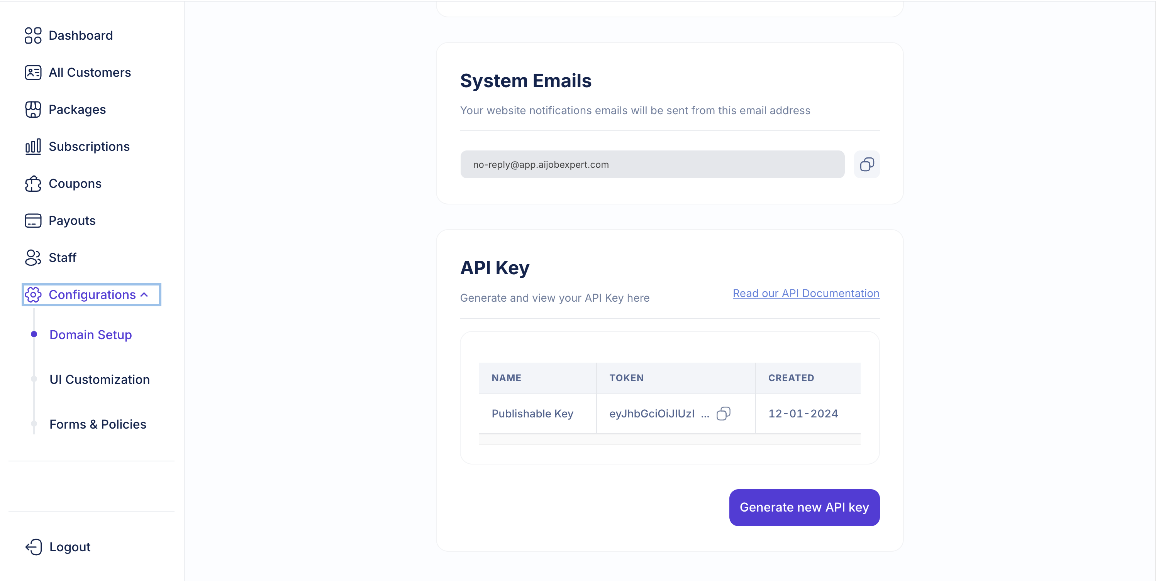
Task: Open Read our API Documentation link
Action: point(806,293)
